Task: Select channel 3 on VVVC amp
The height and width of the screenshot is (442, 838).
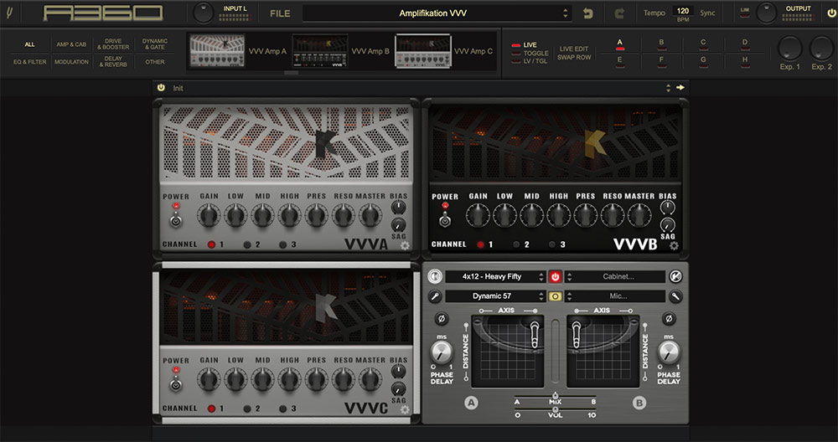Action: click(x=283, y=409)
